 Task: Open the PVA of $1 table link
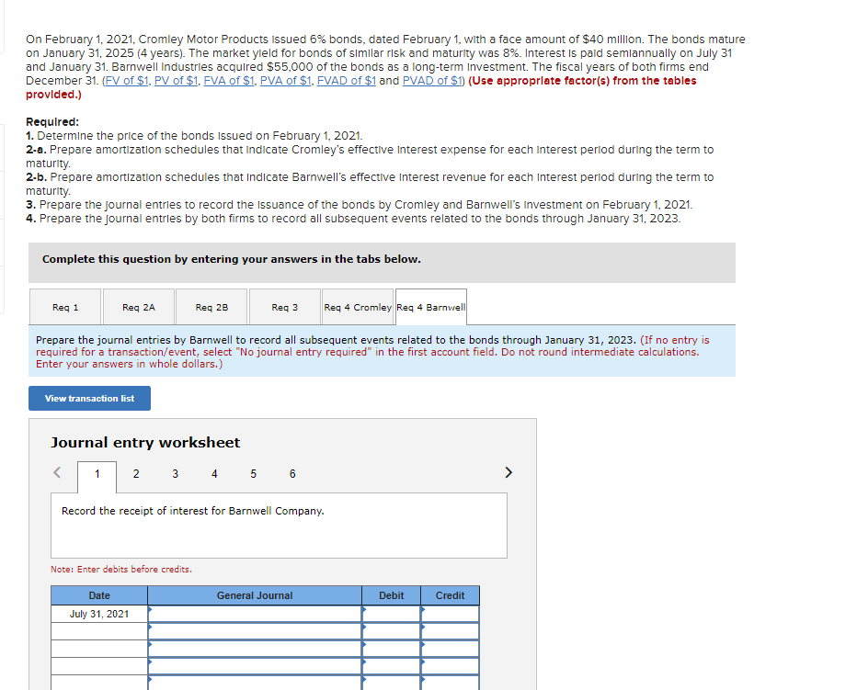click(x=285, y=80)
